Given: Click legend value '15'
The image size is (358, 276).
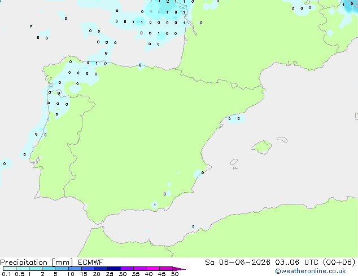Looking at the screenshot, I should (84, 274).
